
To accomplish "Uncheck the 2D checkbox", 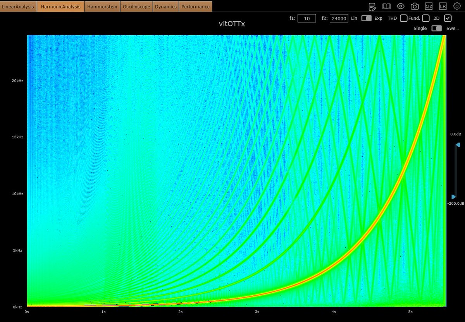I will click(x=448, y=18).
